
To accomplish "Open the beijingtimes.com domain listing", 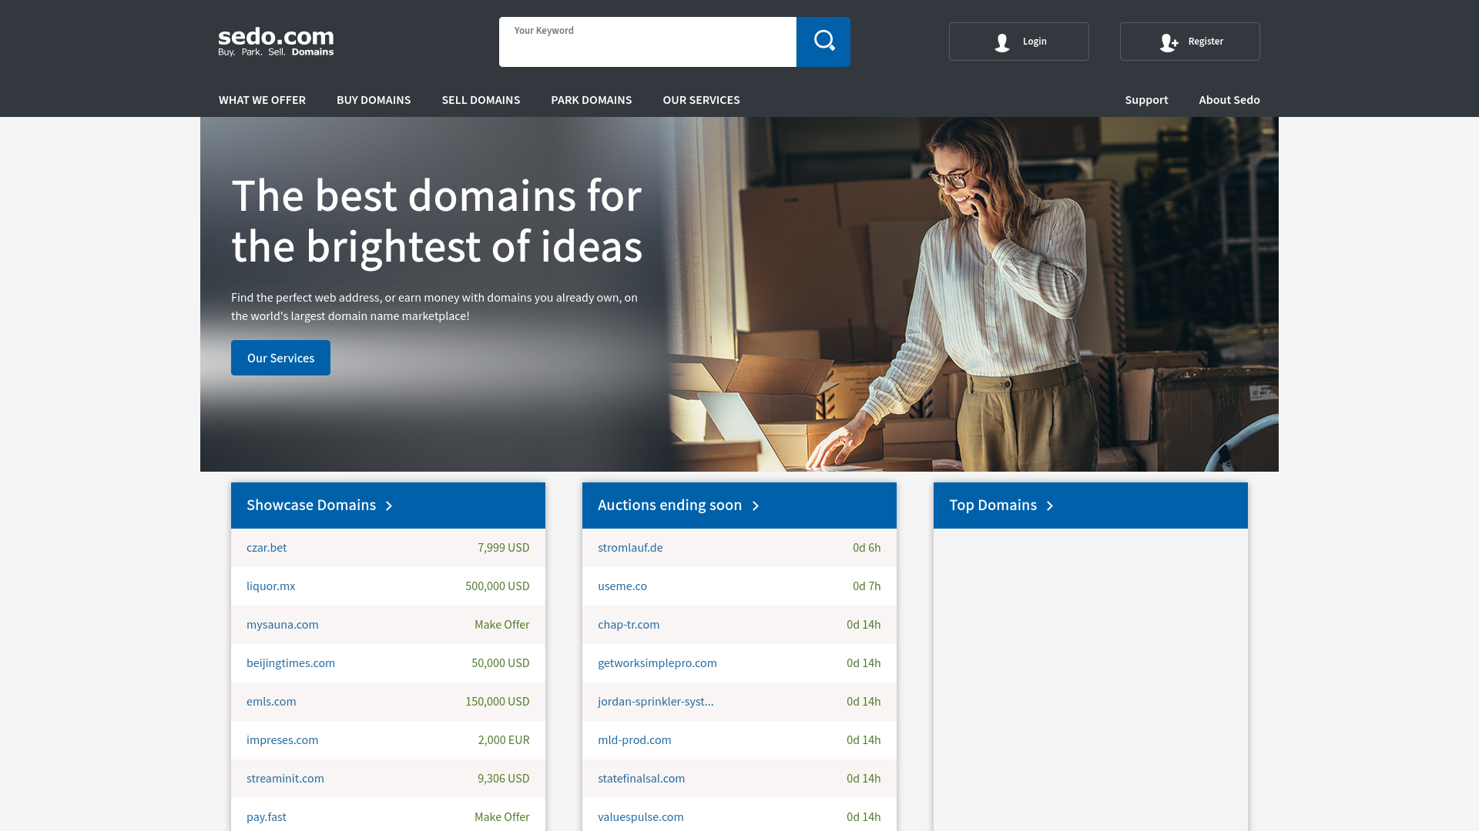I will click(290, 663).
